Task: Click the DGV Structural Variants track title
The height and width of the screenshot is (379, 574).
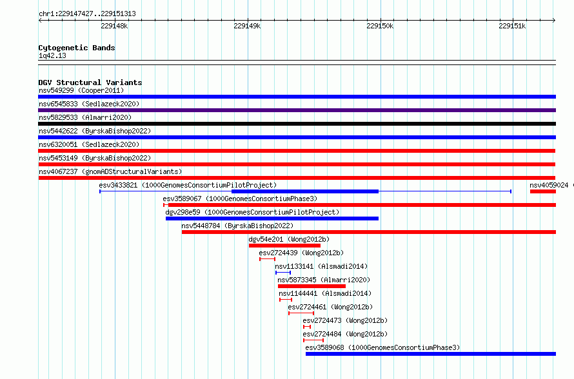Action: [90, 83]
